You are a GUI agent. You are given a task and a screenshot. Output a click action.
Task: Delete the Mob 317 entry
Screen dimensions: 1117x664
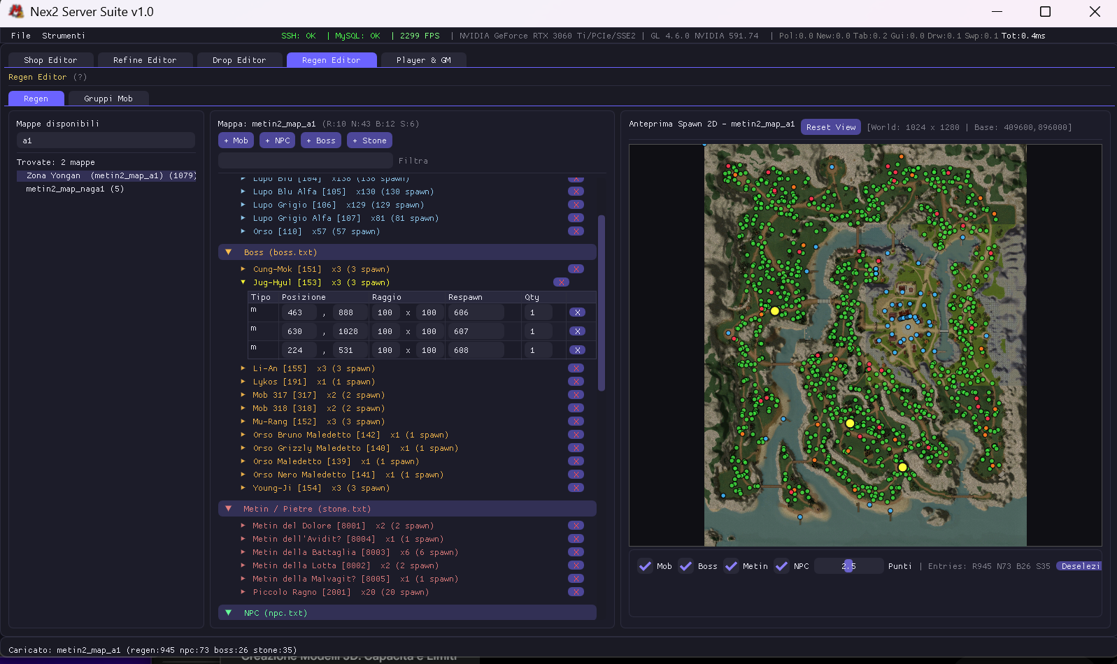pos(576,395)
